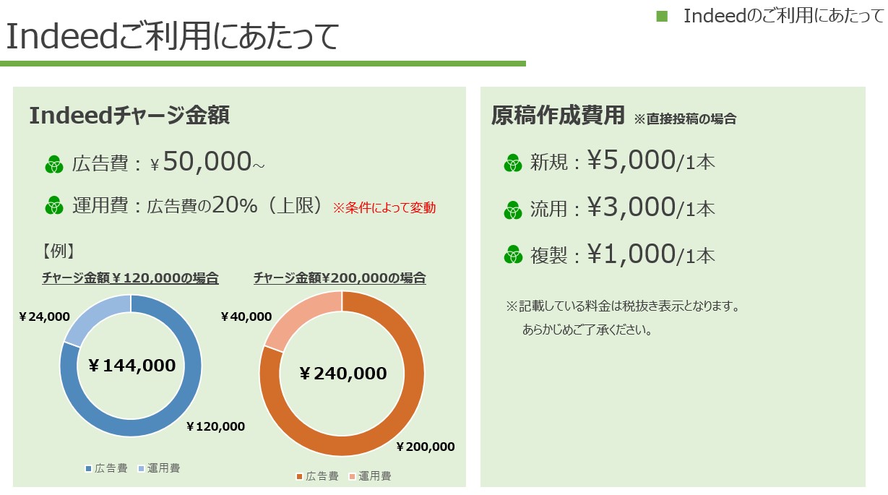Select the 原稿作成費用 section heading
Screen dimensions: 888x495
pyautogui.click(x=557, y=116)
